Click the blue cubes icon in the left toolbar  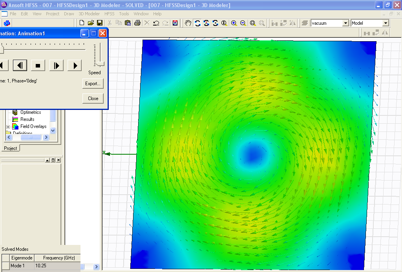[x=7, y=23]
